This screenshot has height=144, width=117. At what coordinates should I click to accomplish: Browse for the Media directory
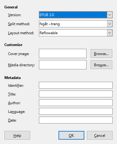coord(101,65)
